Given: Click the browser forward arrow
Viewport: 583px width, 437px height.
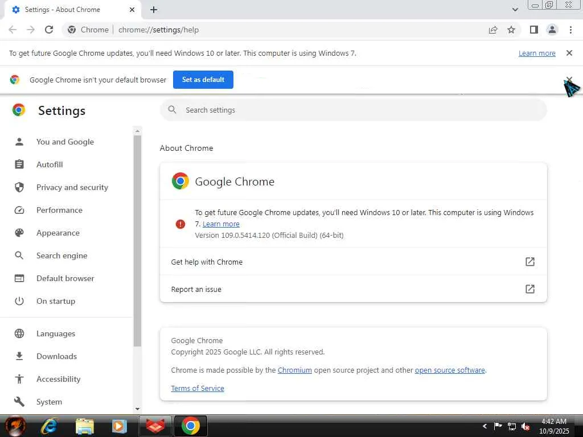Looking at the screenshot, I should click(31, 30).
